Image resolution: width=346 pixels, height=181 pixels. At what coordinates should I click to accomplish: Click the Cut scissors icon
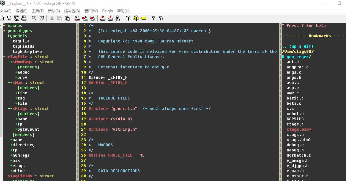pyautogui.click(x=52, y=18)
